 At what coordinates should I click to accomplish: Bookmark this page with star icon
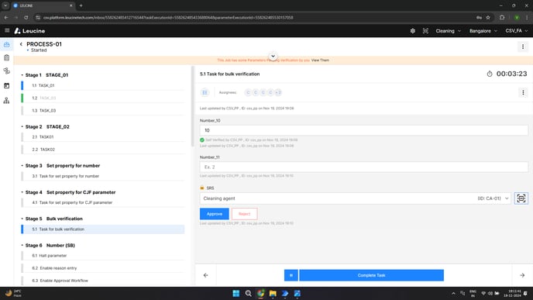point(488,17)
